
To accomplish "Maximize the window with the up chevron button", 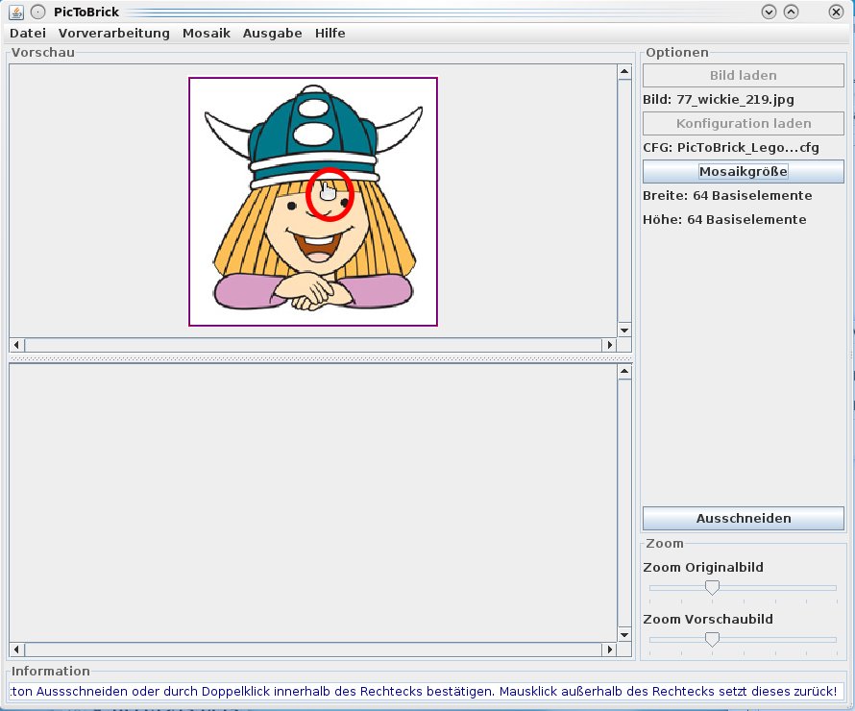I will 792,12.
